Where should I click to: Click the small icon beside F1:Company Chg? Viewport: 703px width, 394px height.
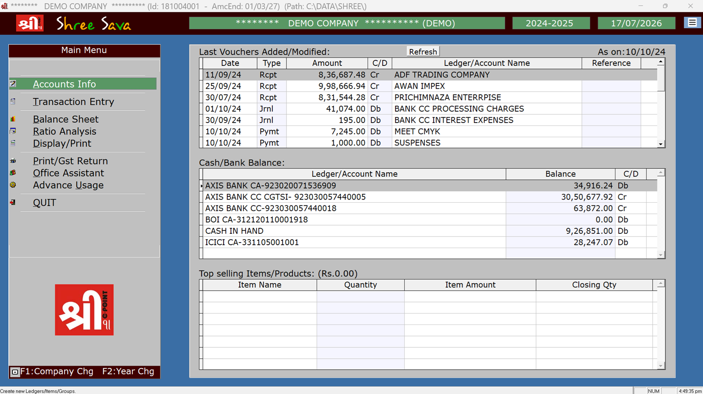pos(15,372)
